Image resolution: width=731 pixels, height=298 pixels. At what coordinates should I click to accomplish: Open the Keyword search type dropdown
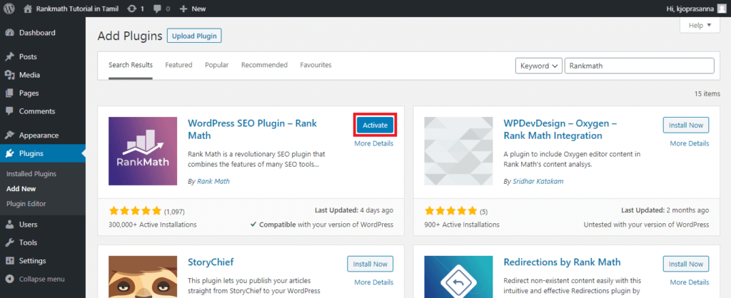(x=538, y=66)
